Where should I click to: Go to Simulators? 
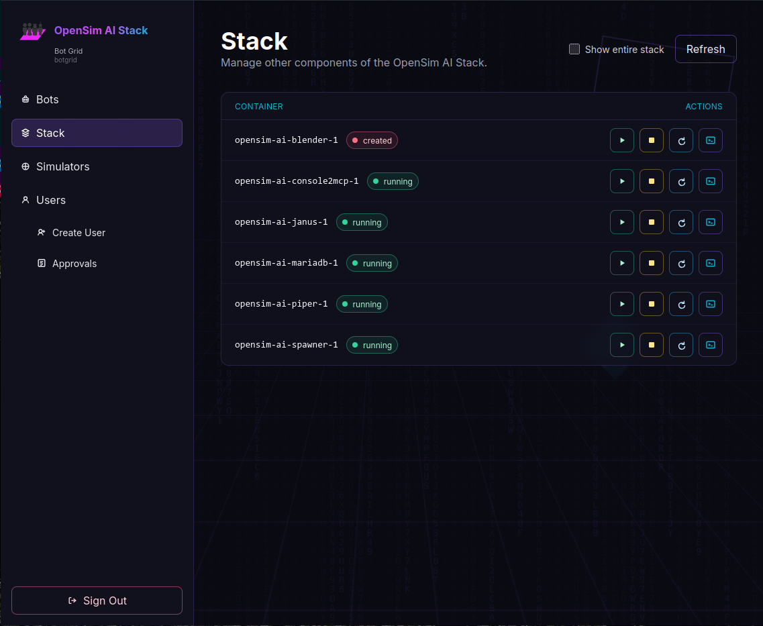pyautogui.click(x=97, y=166)
